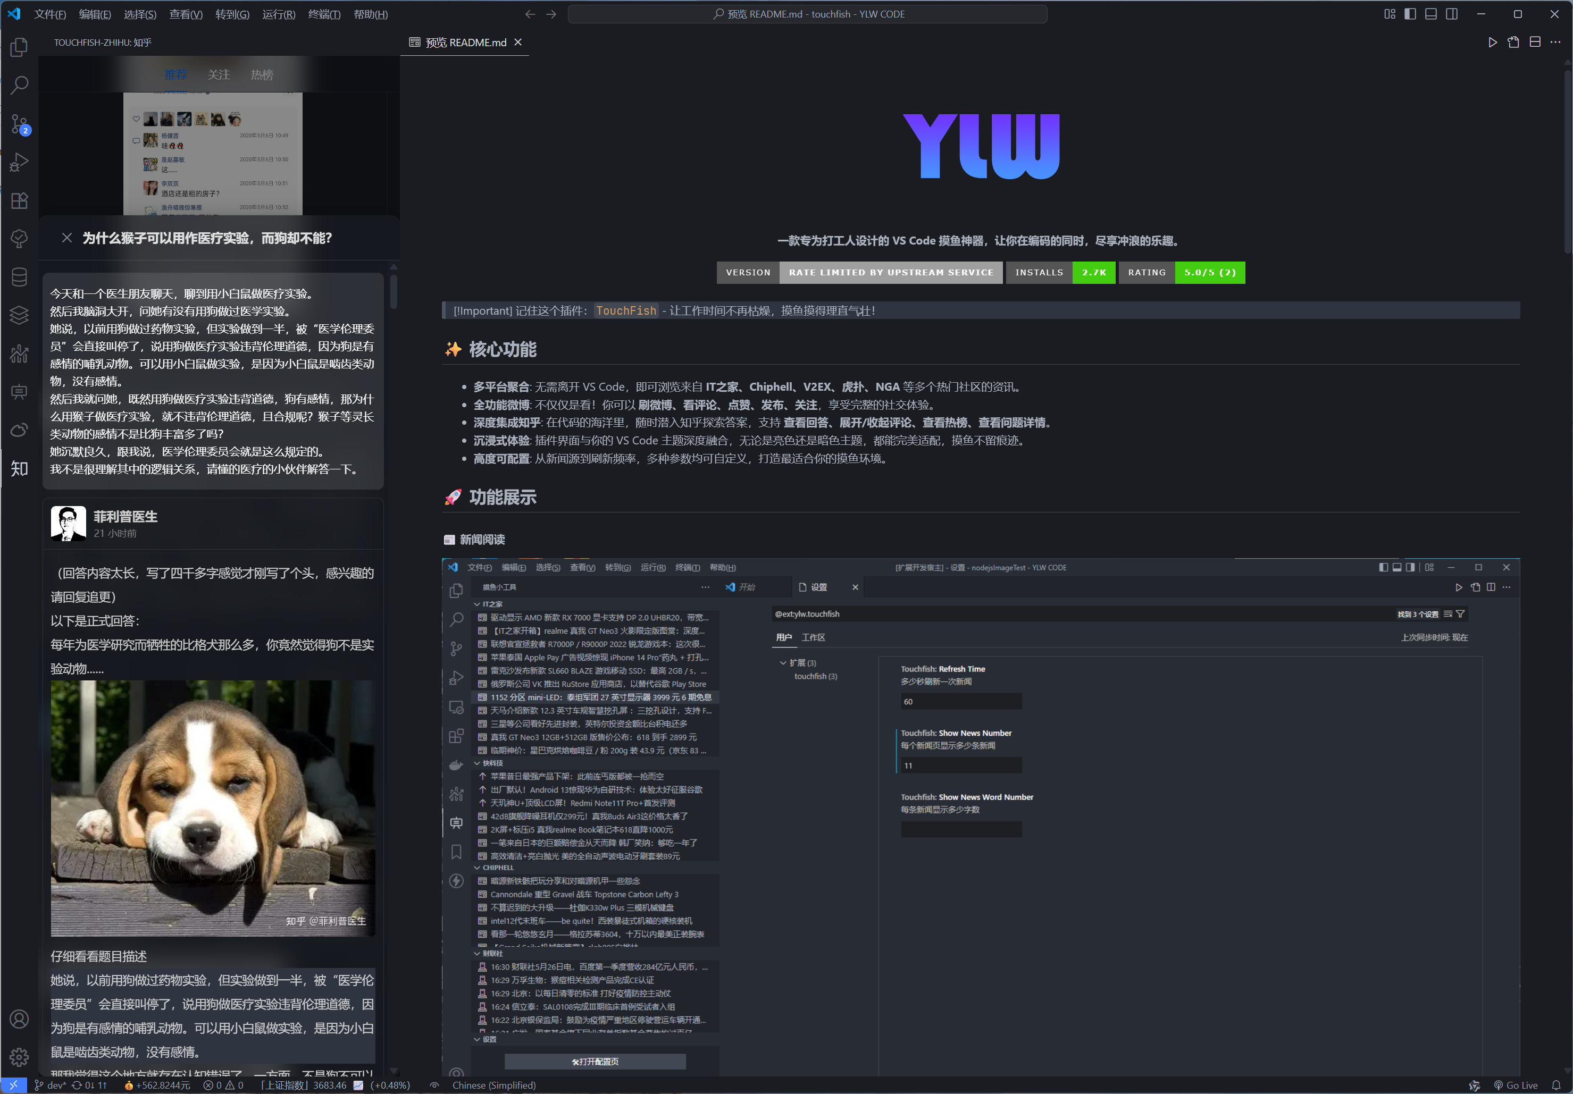Open the 选择(S) menu
Image resolution: width=1573 pixels, height=1094 pixels.
[140, 14]
